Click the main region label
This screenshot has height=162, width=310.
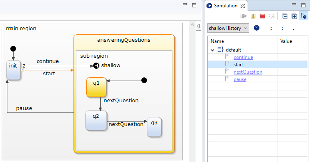(21, 29)
